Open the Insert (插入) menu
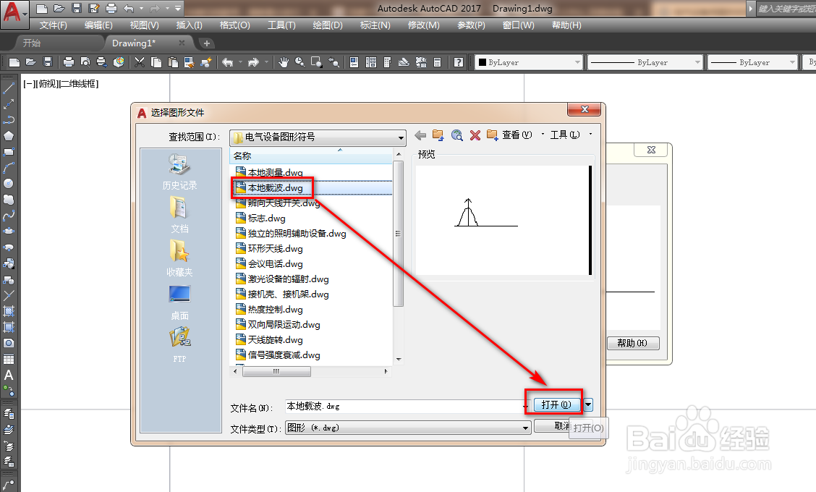 [189, 25]
